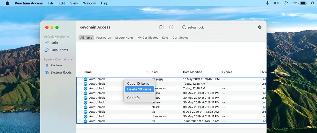Click the Wi-Fi icon in menu bar

pos(285,3)
